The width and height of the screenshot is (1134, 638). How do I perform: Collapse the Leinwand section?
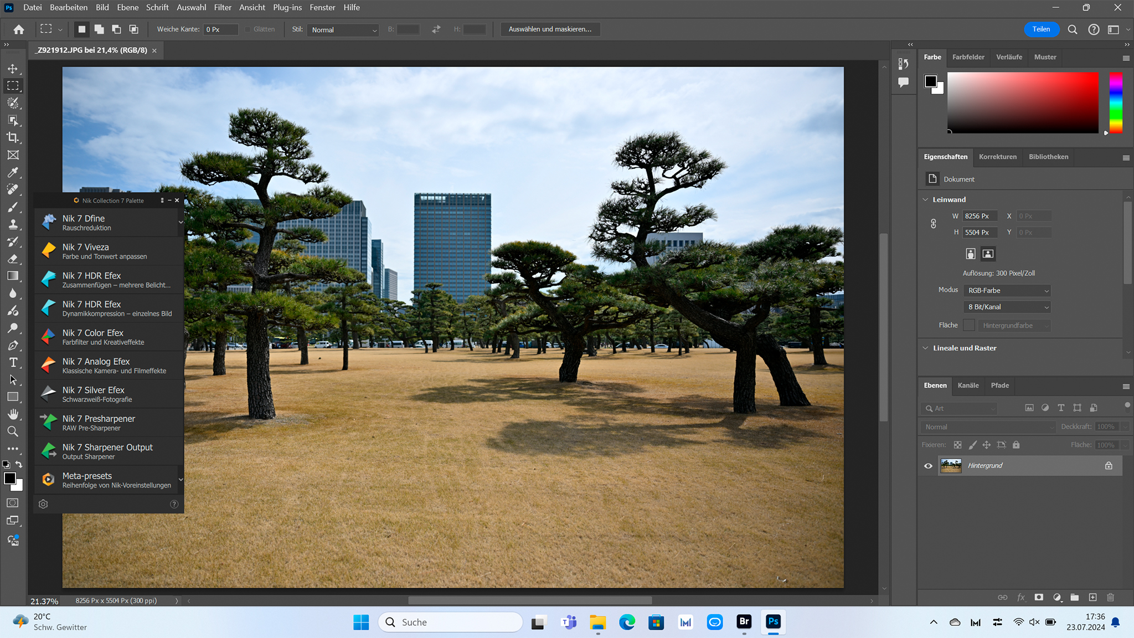tap(925, 199)
